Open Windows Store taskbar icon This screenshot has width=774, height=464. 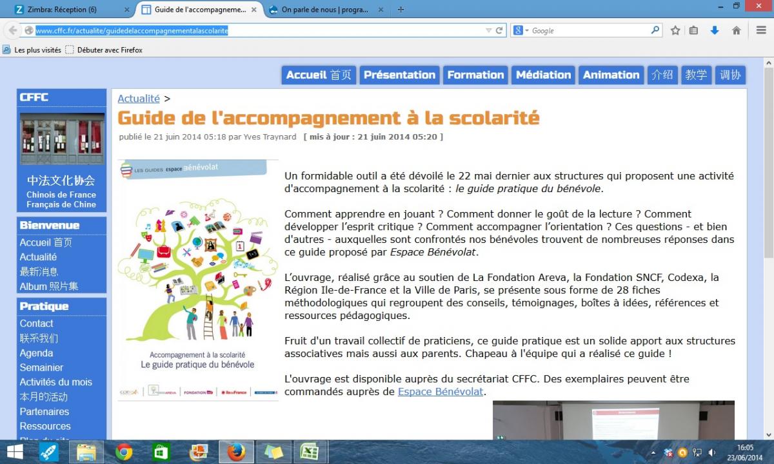click(161, 452)
